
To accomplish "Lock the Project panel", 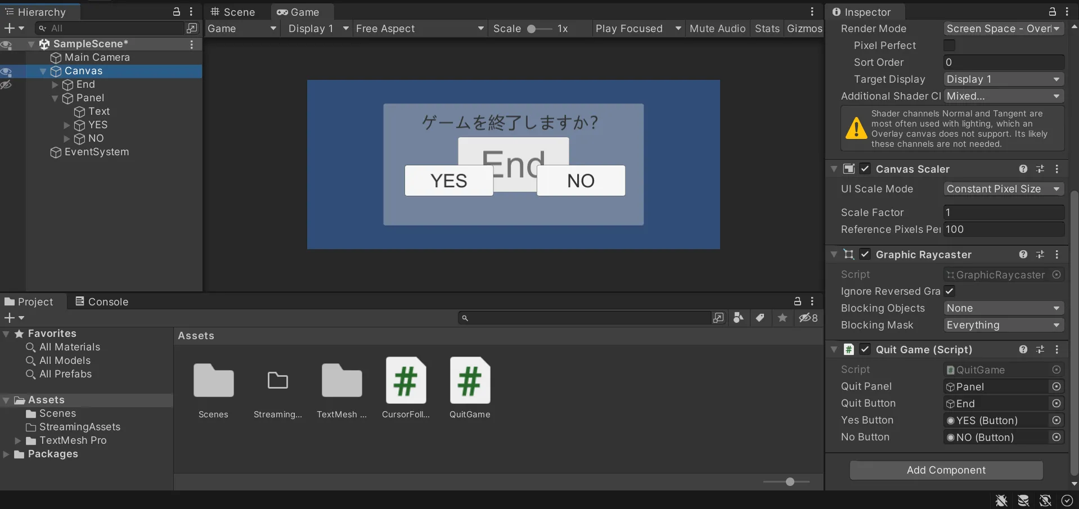I will (797, 301).
